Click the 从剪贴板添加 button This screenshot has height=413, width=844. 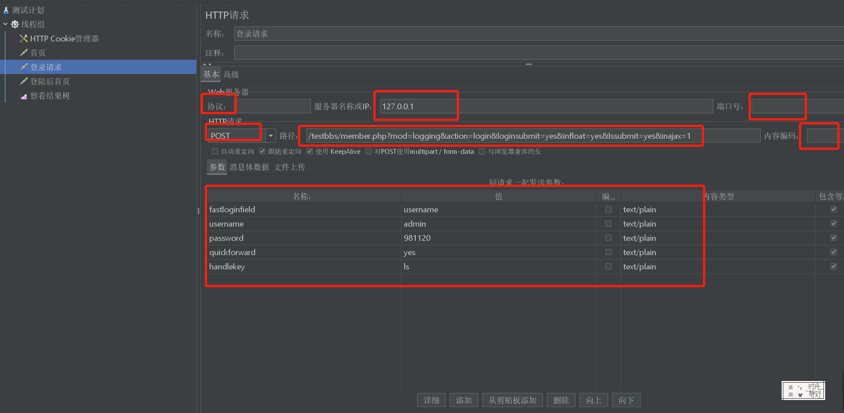[x=513, y=400]
